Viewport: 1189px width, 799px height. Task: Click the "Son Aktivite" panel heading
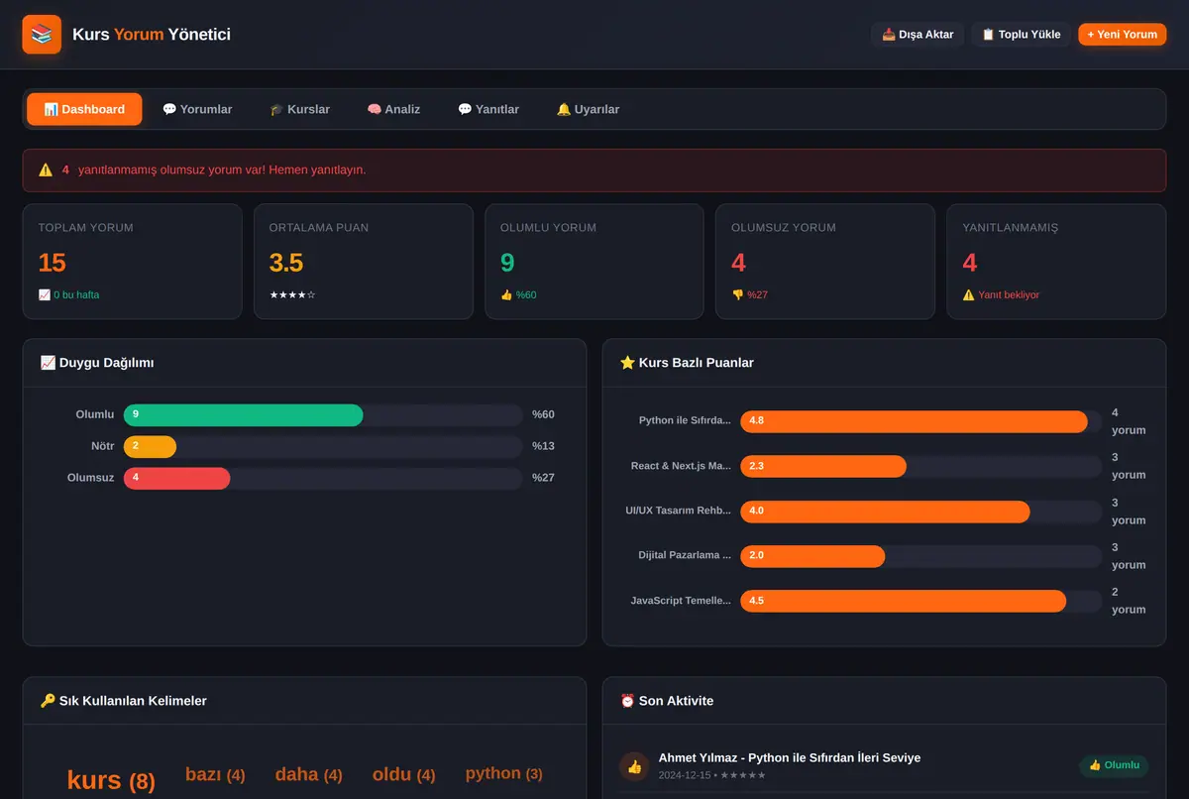point(667,701)
